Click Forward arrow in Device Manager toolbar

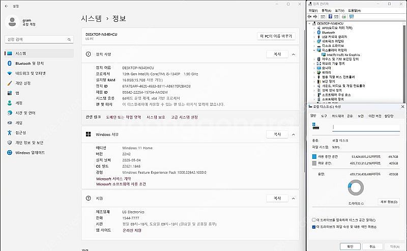(315, 17)
